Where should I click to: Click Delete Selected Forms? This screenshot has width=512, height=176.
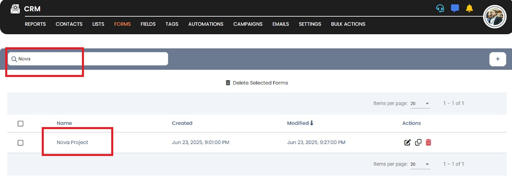point(257,83)
